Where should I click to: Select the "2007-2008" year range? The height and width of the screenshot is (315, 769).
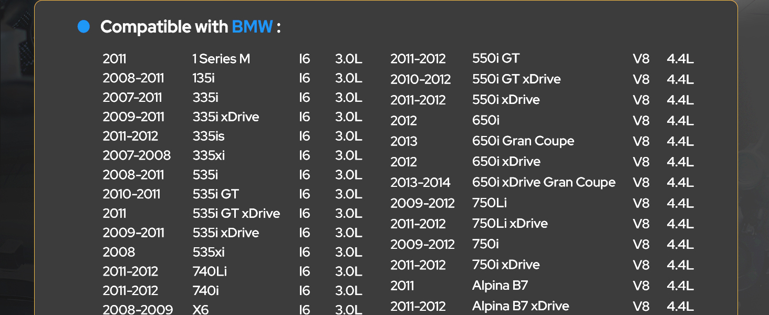137,155
